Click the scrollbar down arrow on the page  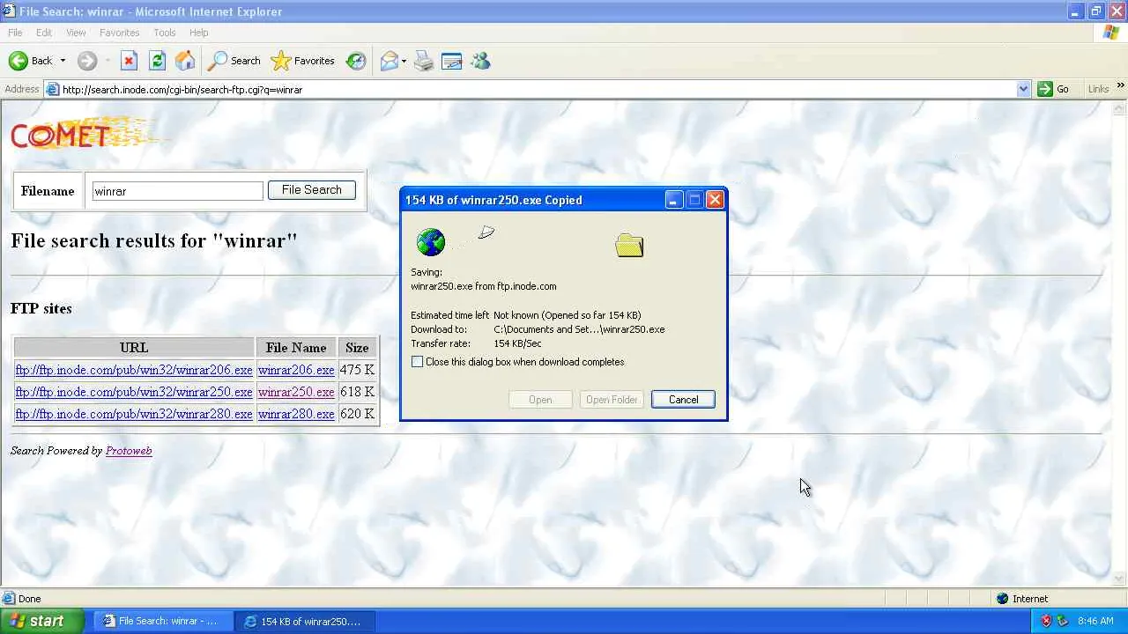coord(1120,579)
